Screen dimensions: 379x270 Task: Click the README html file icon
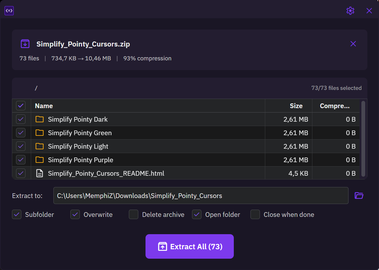(x=40, y=173)
